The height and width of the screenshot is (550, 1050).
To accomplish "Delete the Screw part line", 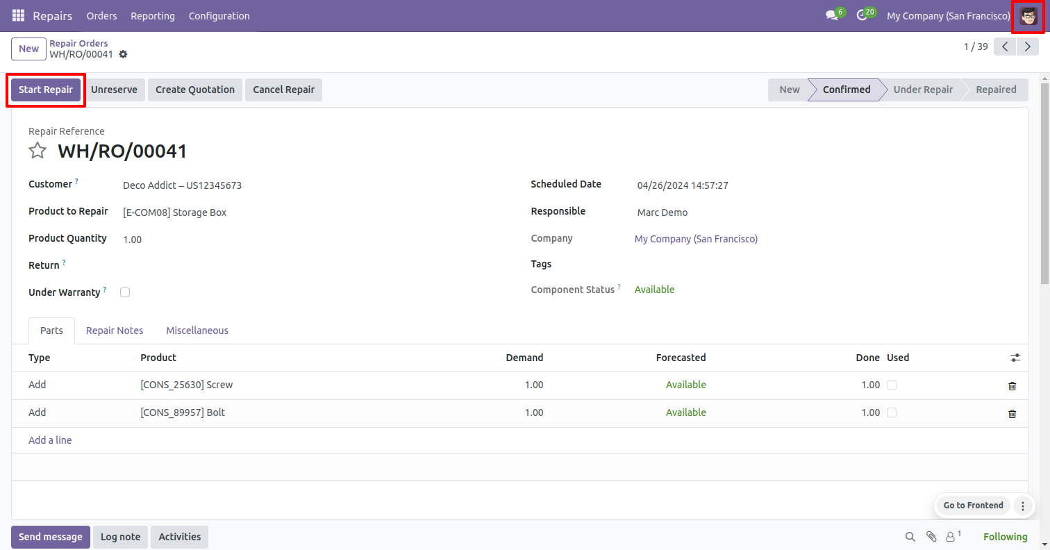I will click(x=1012, y=385).
